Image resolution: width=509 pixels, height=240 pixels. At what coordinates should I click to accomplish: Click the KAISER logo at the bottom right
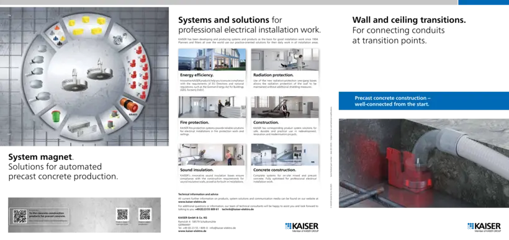pyautogui.click(x=484, y=227)
